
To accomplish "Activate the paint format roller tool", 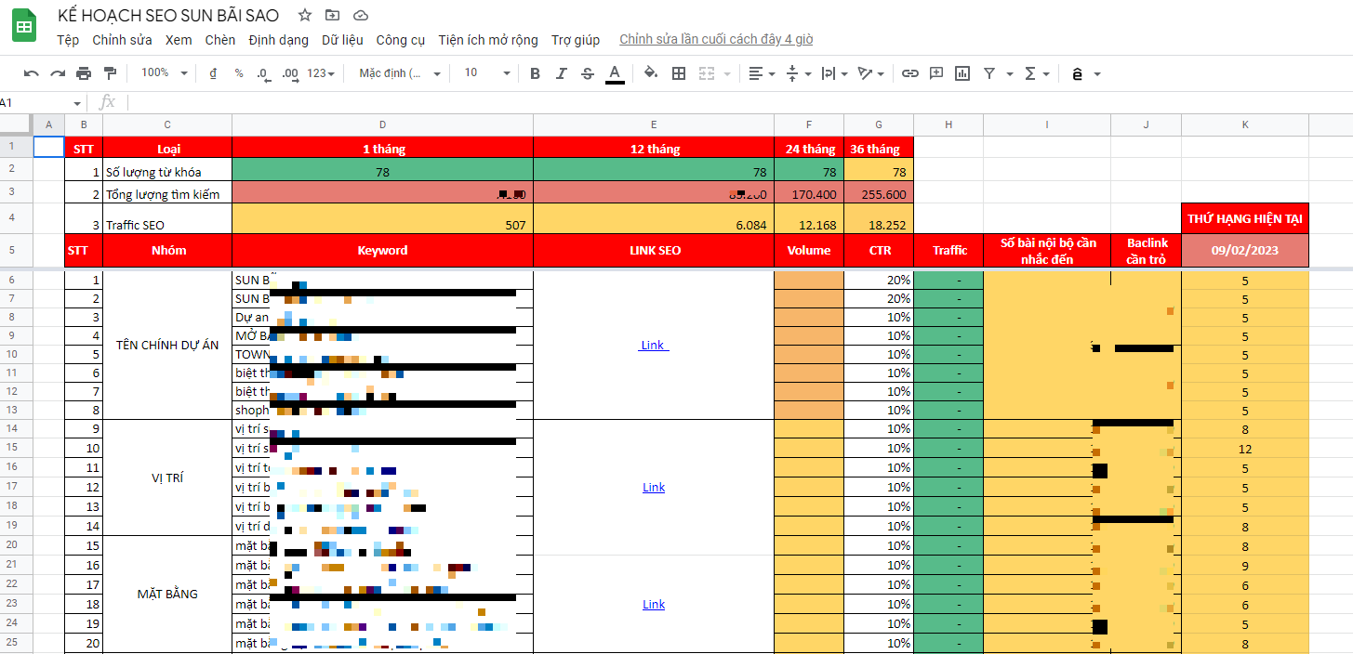I will click(110, 73).
